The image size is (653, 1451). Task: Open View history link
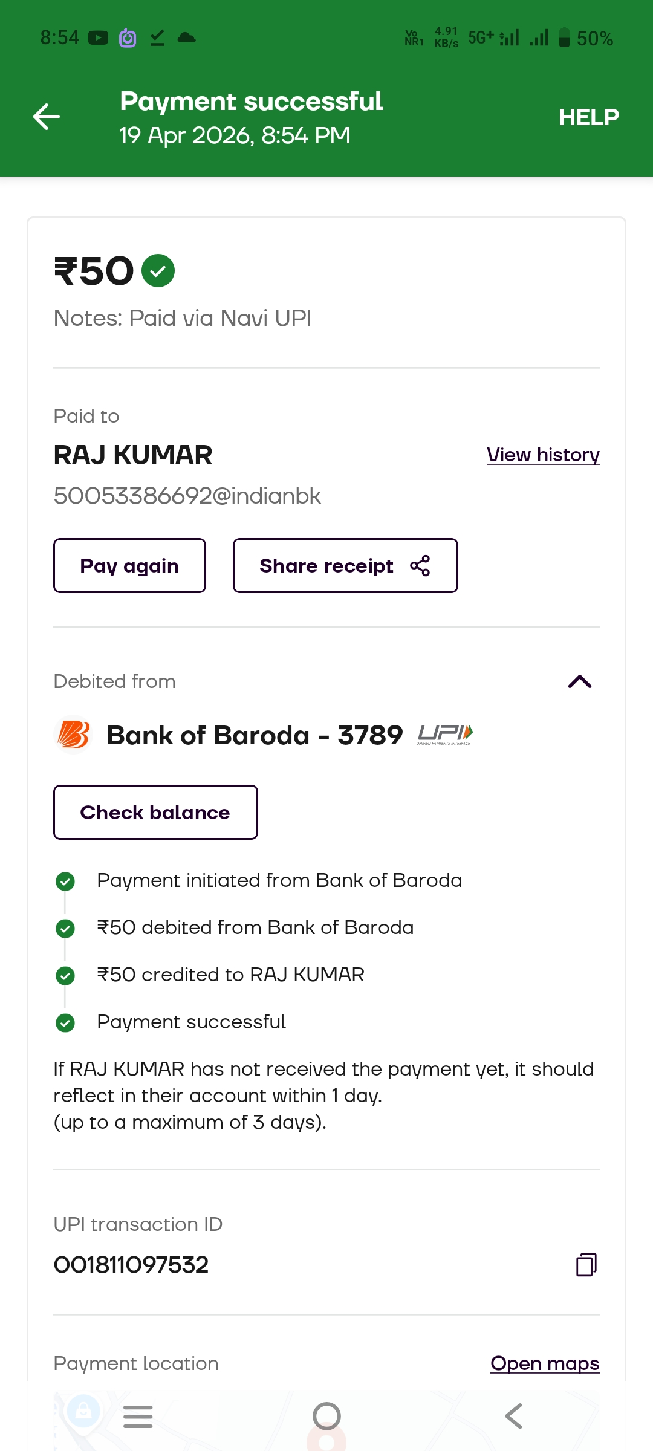[543, 455]
